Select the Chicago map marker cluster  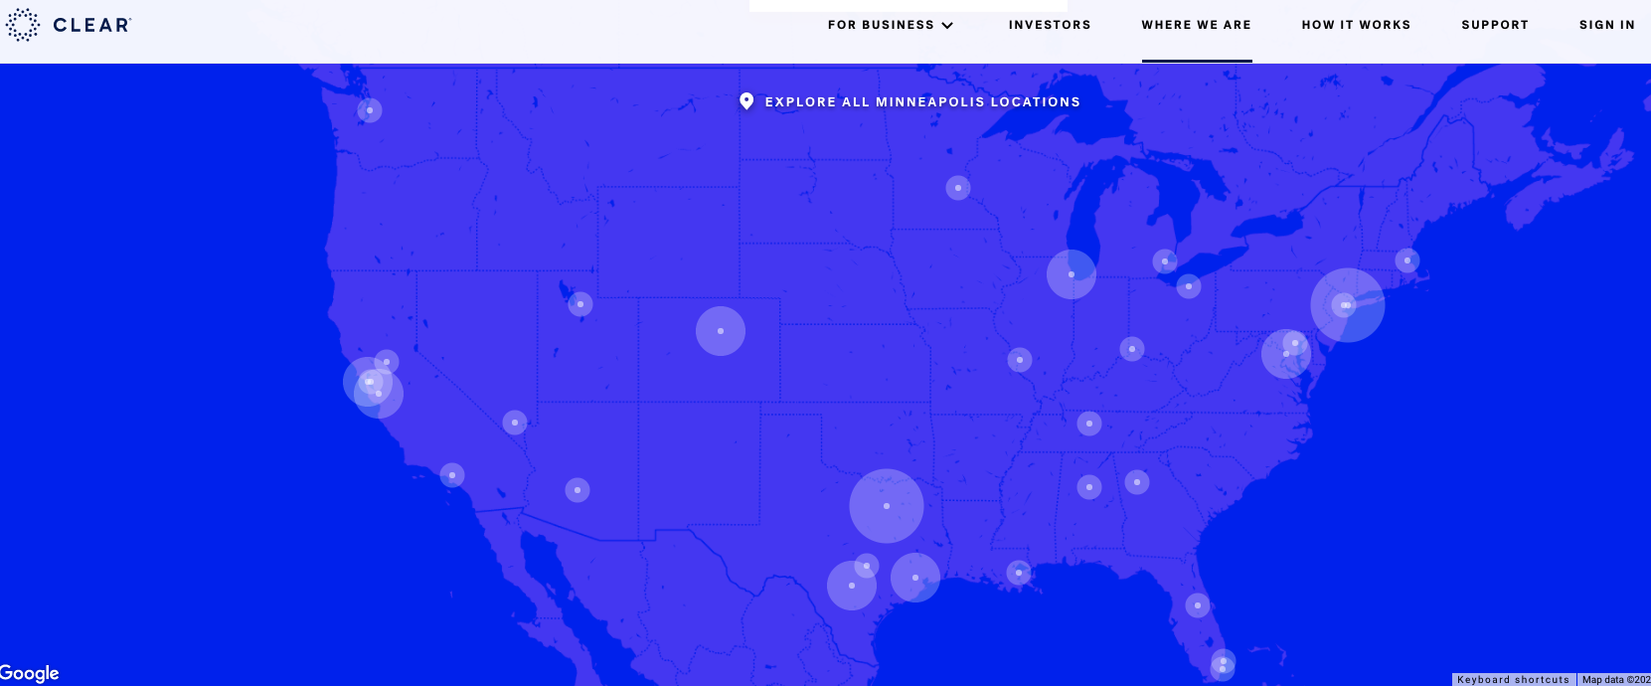(1072, 274)
